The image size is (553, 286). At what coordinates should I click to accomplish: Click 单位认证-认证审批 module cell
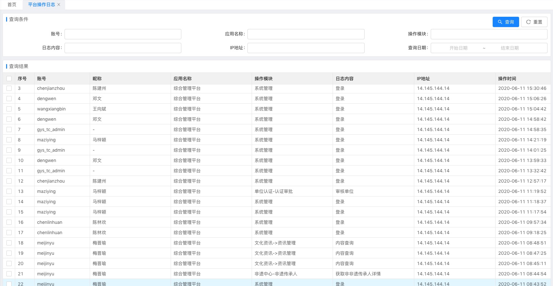[274, 191]
